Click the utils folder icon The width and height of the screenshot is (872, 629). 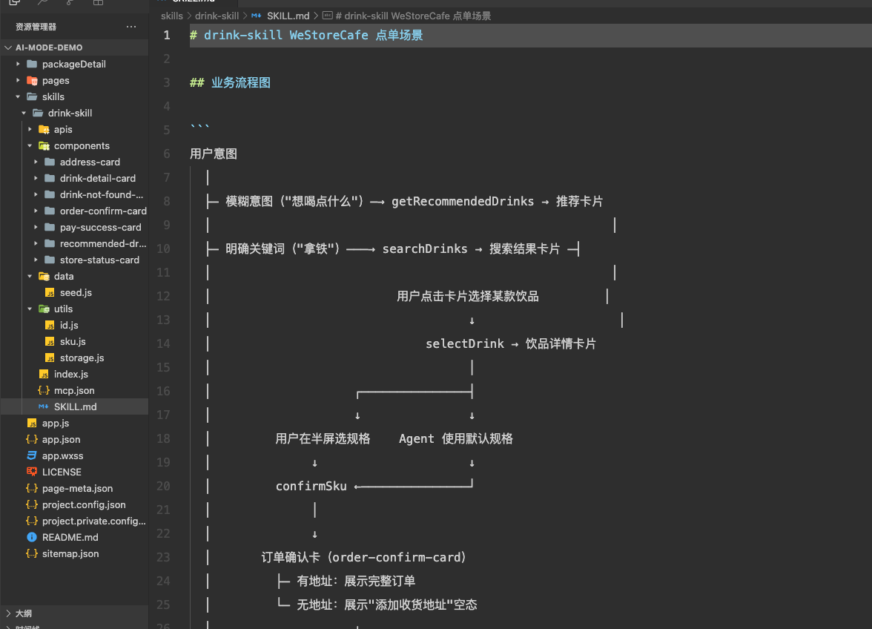point(44,309)
